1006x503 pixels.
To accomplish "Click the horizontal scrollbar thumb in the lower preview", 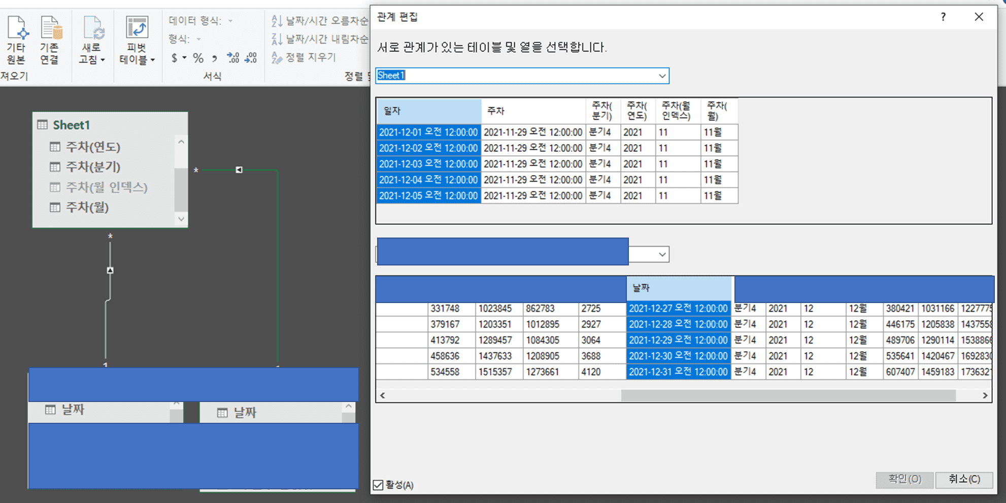I will [788, 395].
